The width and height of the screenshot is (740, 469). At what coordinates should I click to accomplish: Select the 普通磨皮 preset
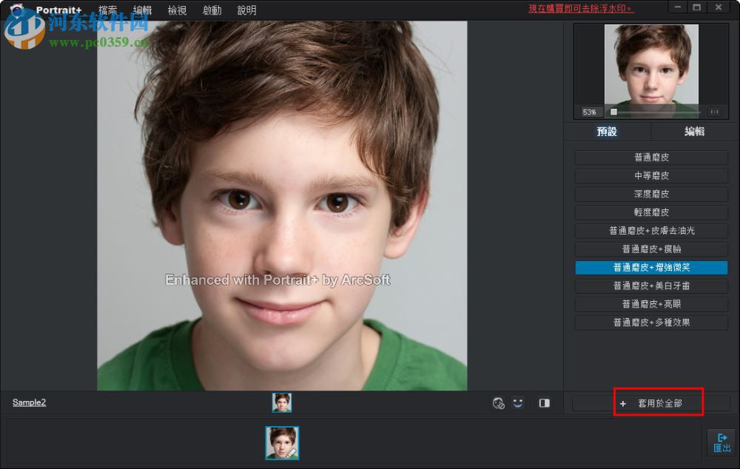[x=650, y=157]
